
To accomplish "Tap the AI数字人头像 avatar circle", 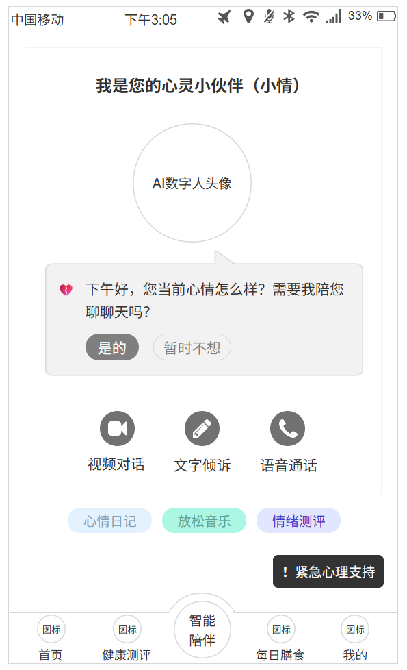I will tap(192, 183).
